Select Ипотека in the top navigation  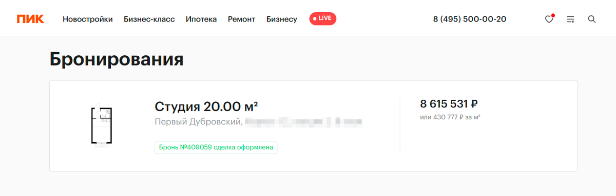(x=201, y=19)
